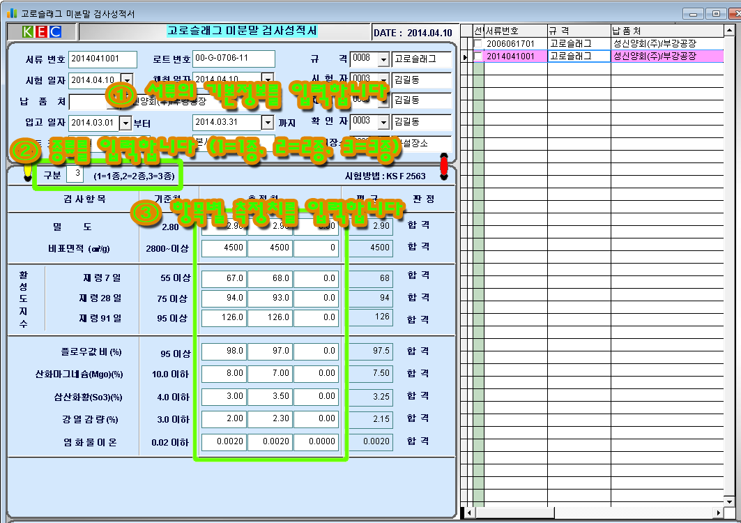Viewport: 741px width, 523px height.
Task: Click the 납품처 column header
Action: (x=669, y=31)
